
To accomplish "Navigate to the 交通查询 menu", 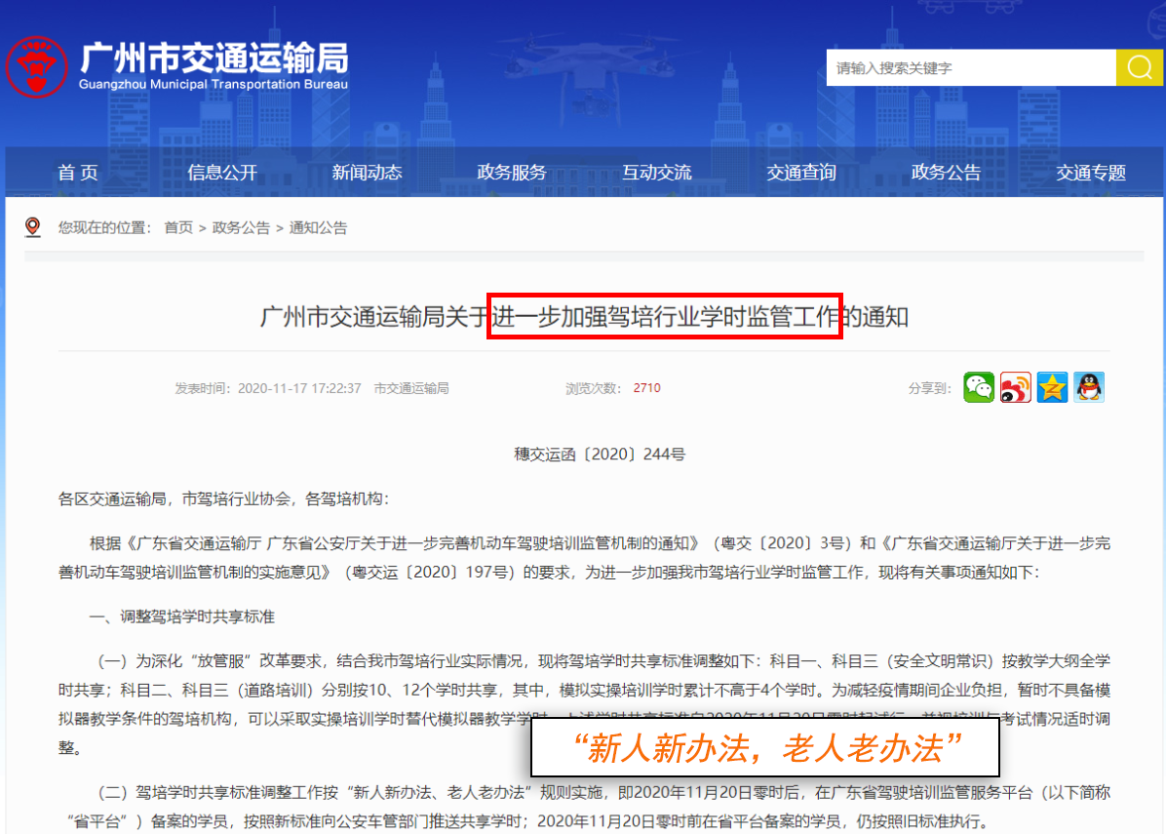I will pos(800,173).
